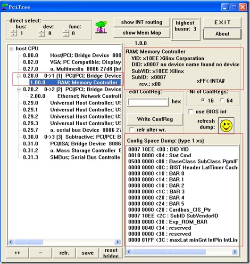Select the 0.28.0 PCI/PCI Bridge Device row
The height and width of the screenshot is (264, 250).
(x=72, y=76)
